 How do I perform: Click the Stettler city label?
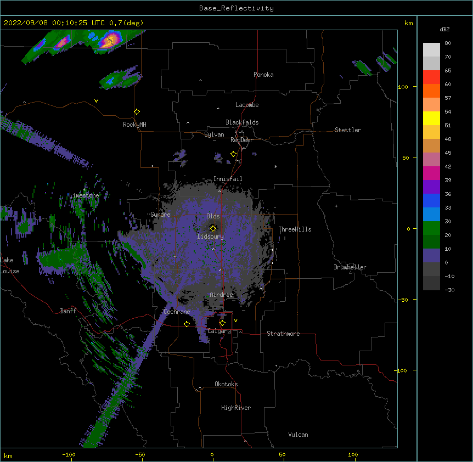click(x=348, y=130)
